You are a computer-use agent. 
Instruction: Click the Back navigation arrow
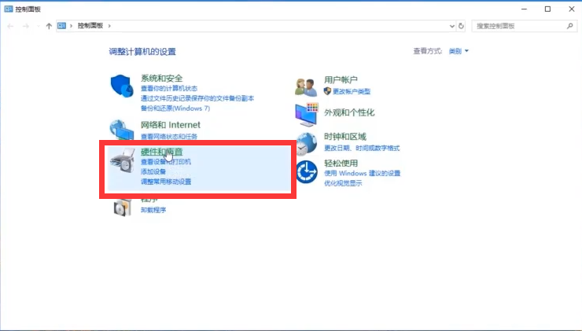coord(10,26)
